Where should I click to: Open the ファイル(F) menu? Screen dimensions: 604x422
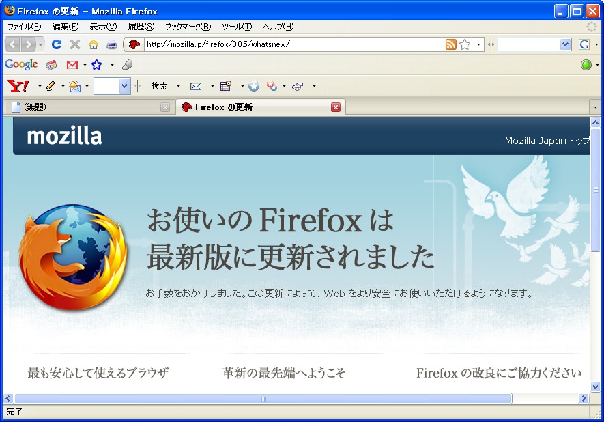pyautogui.click(x=25, y=27)
